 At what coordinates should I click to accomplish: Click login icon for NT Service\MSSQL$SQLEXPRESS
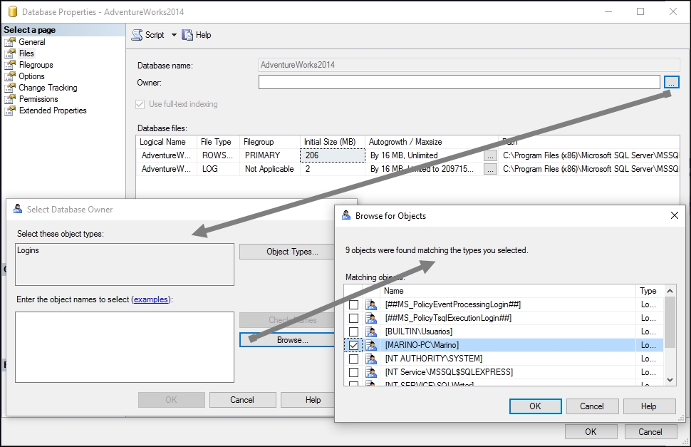(371, 372)
